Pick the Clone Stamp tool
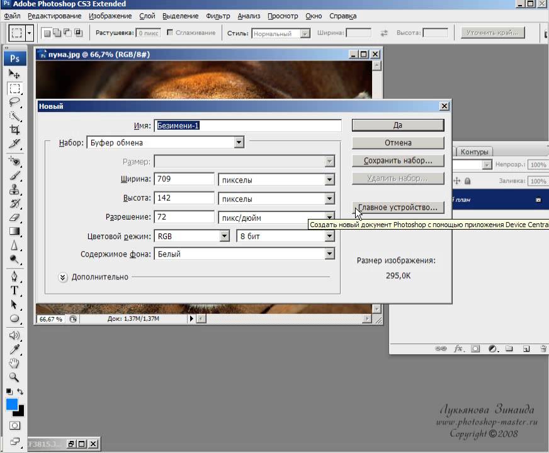Screen dimensions: 549x453 [x=14, y=189]
